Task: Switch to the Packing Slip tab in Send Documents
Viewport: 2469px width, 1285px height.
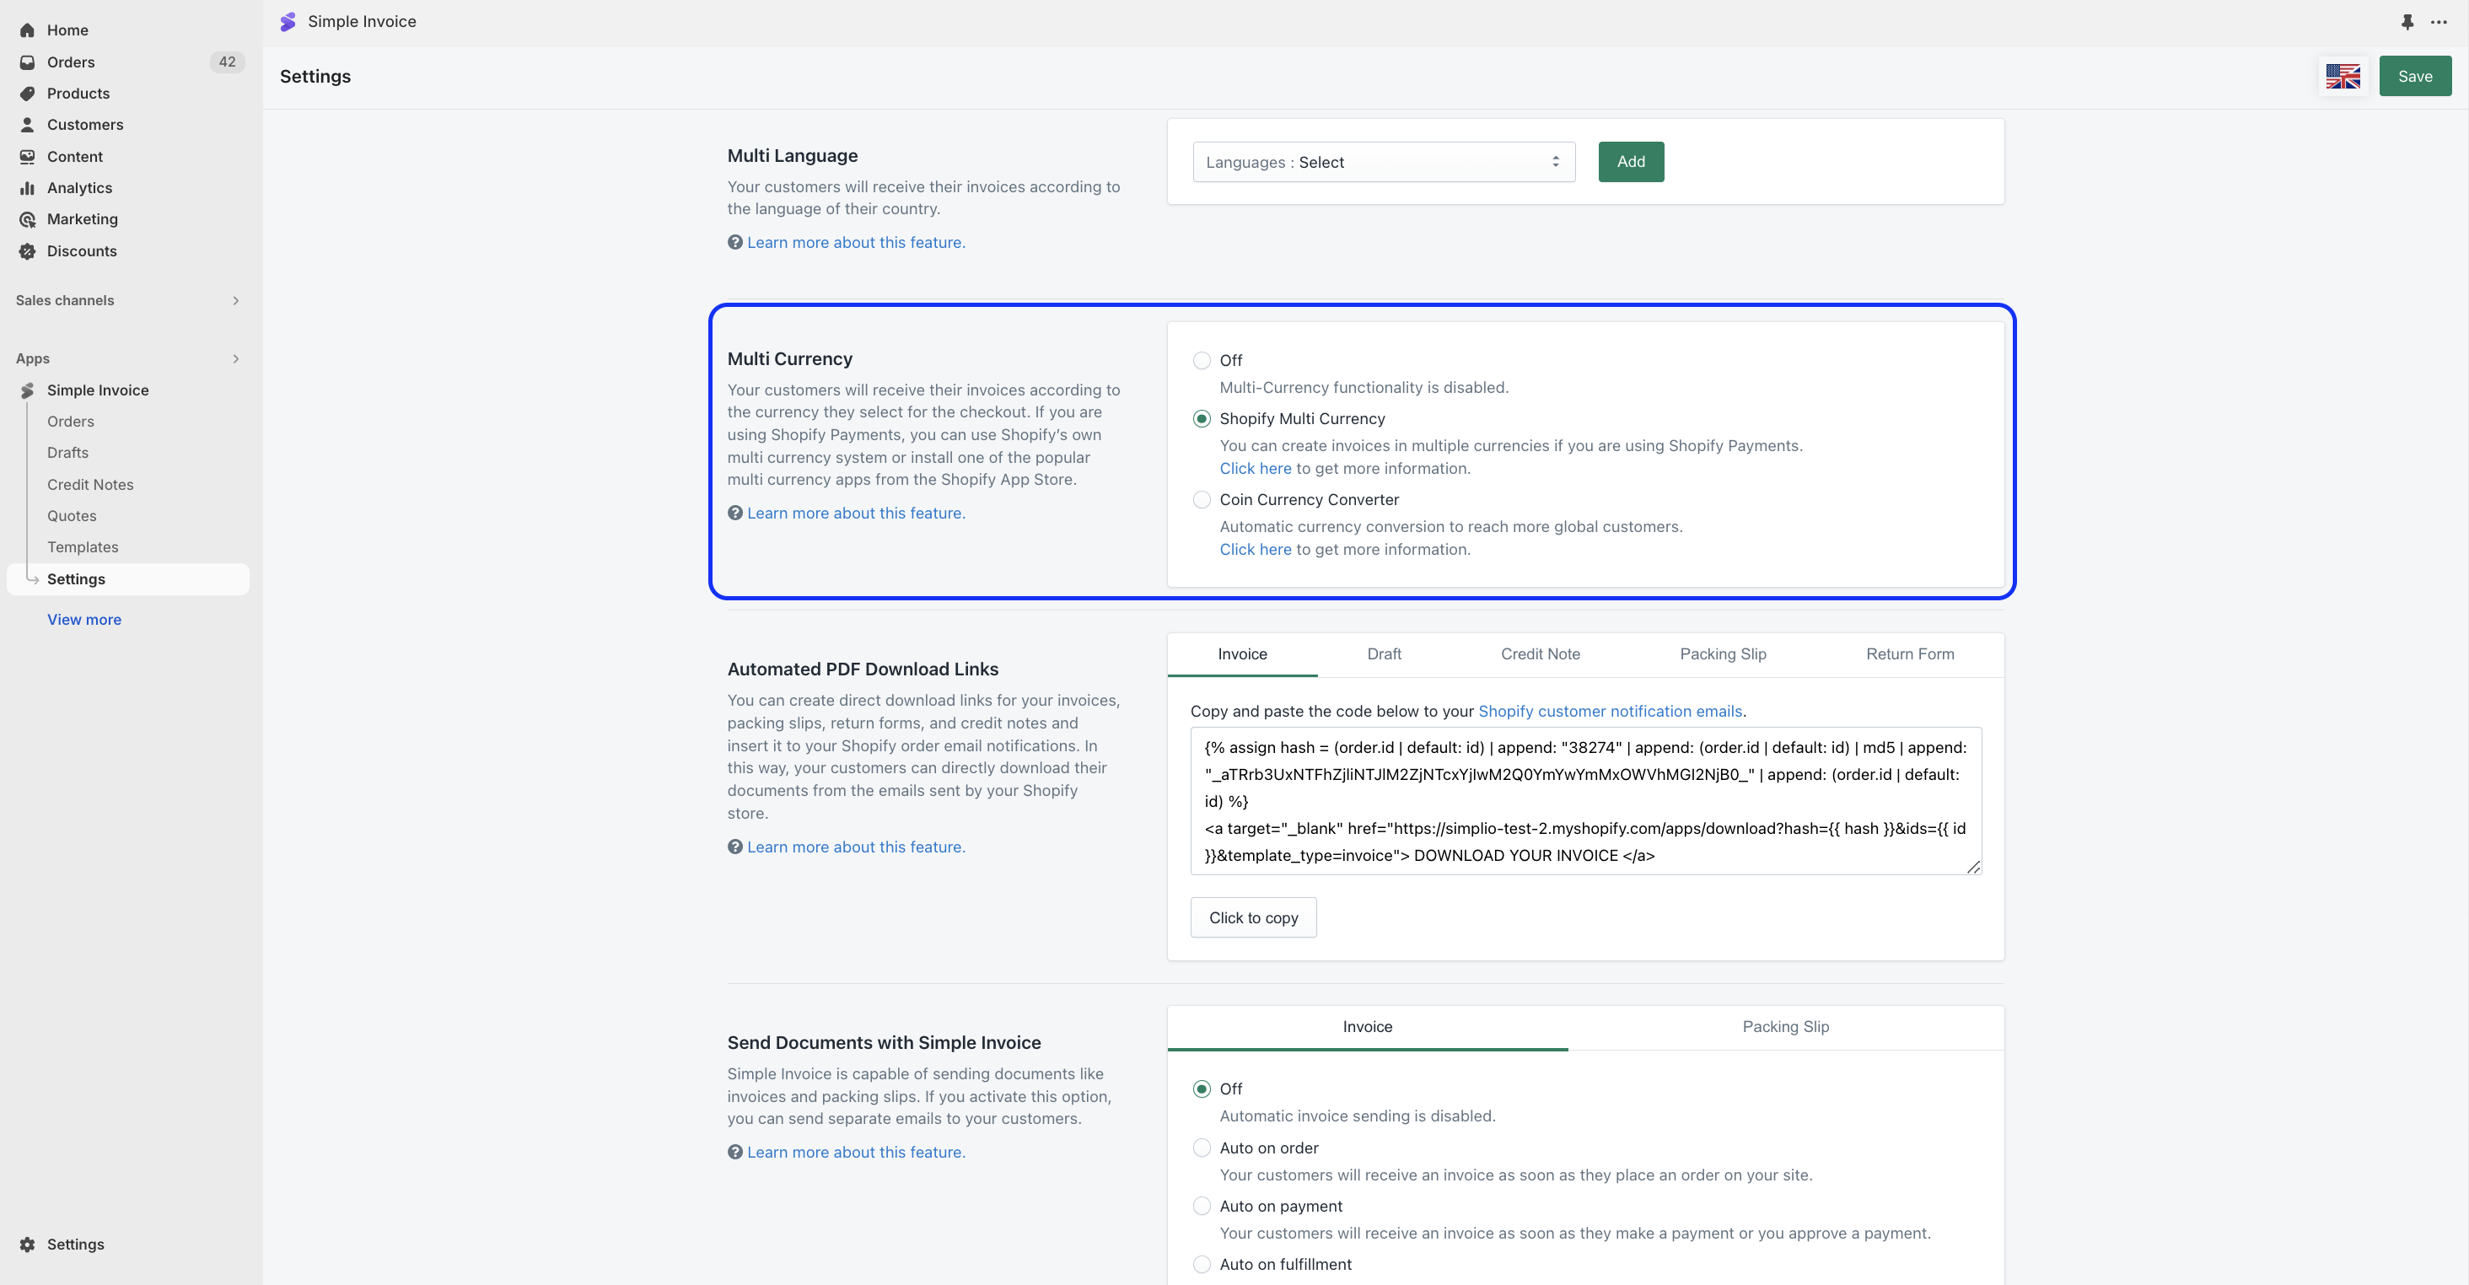Action: click(x=1784, y=1026)
